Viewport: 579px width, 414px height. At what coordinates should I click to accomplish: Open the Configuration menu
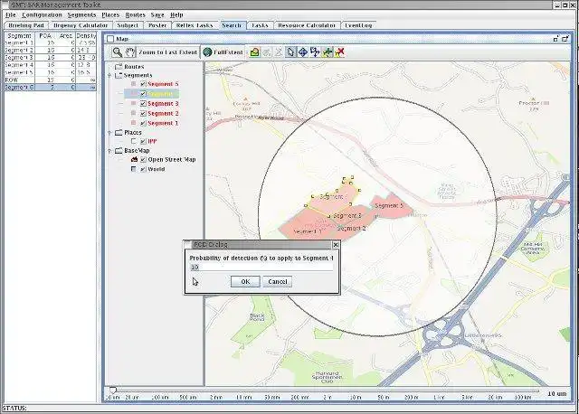click(x=42, y=14)
